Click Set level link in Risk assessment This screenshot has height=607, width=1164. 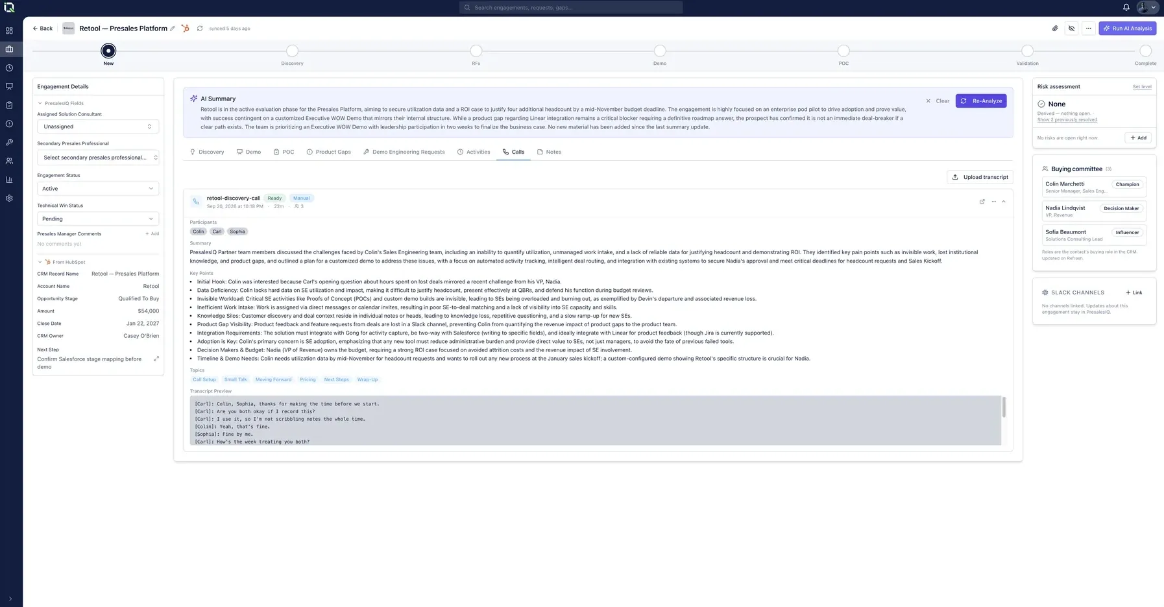click(x=1142, y=87)
